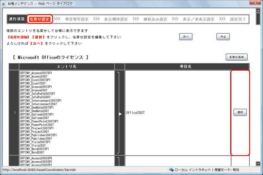Click the white arrow next to Office2007

120,114
